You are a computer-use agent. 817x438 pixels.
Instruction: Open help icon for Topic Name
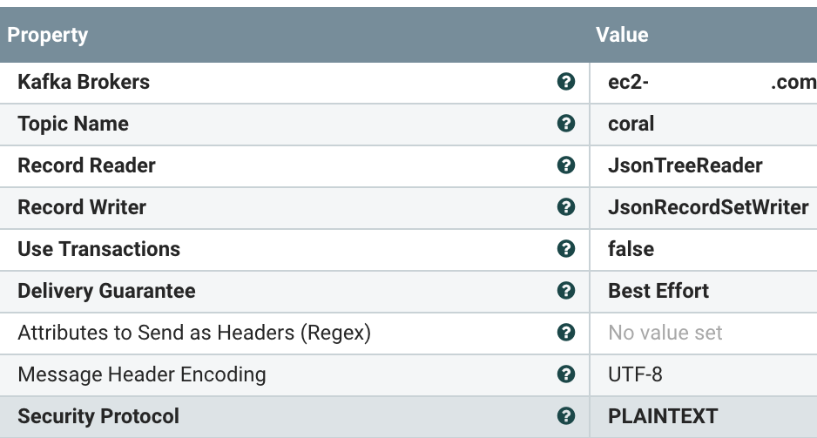[566, 124]
